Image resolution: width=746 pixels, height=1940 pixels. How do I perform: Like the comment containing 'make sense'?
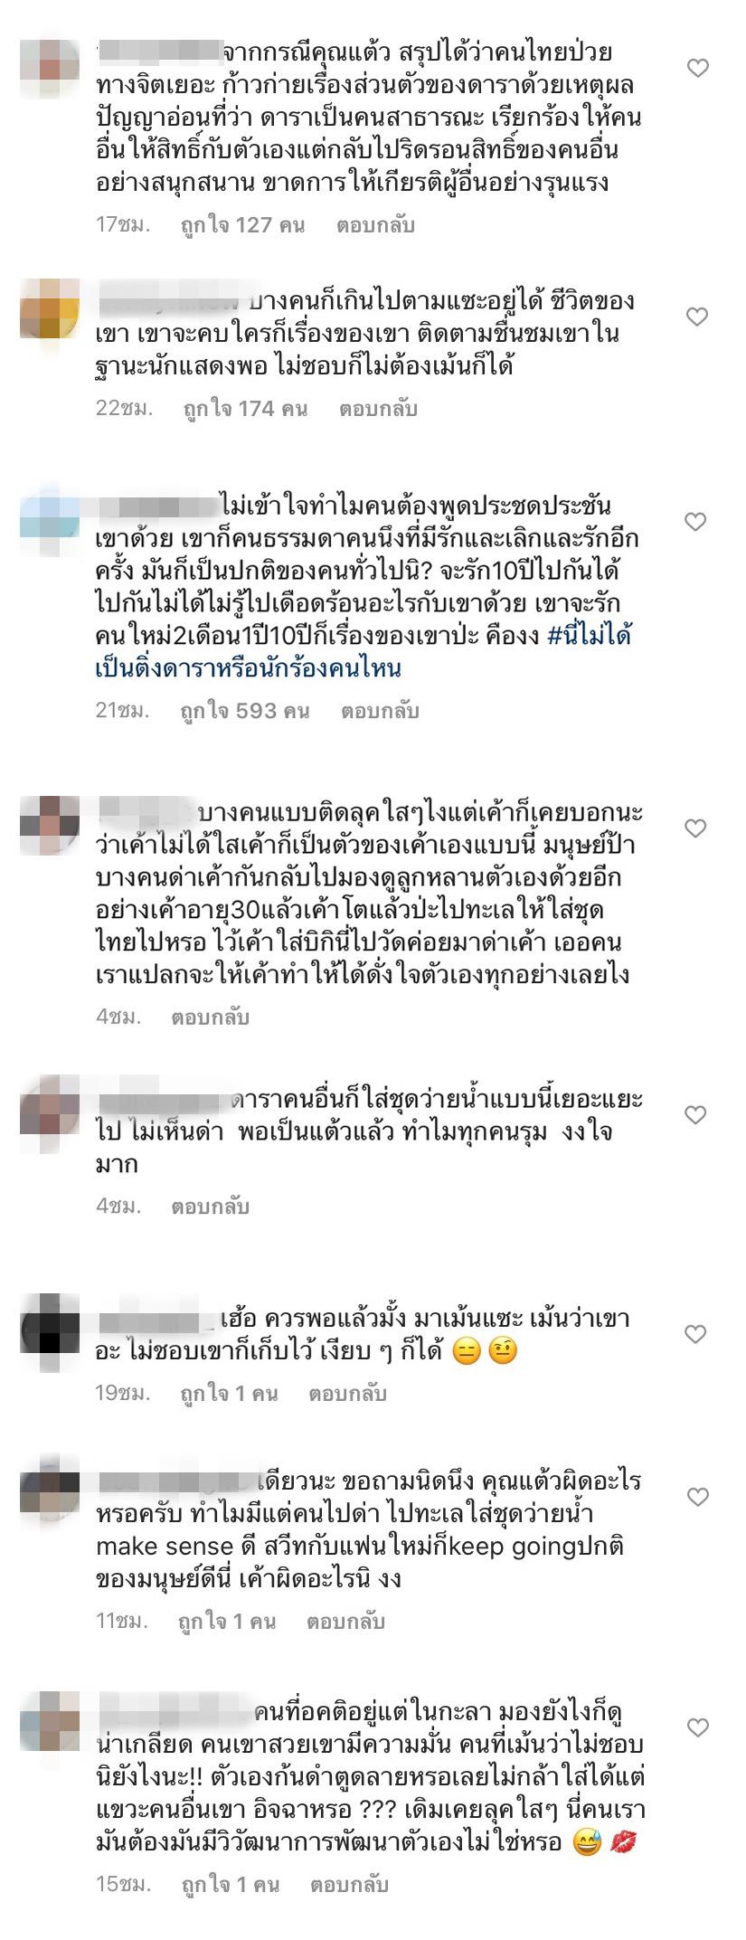click(697, 1498)
